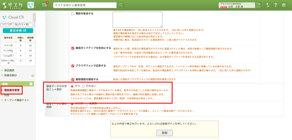Click the Saaske logo in header

pyautogui.click(x=13, y=5)
